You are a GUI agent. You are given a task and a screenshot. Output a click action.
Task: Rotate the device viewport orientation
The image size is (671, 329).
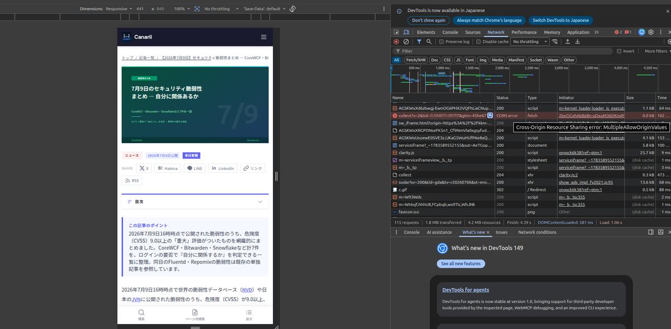[292, 9]
